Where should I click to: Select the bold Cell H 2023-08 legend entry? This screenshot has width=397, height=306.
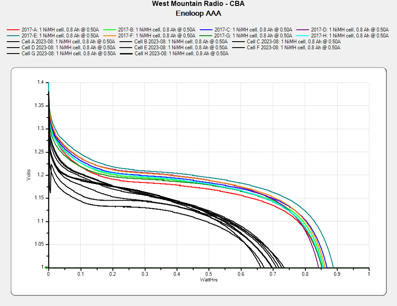click(x=181, y=54)
